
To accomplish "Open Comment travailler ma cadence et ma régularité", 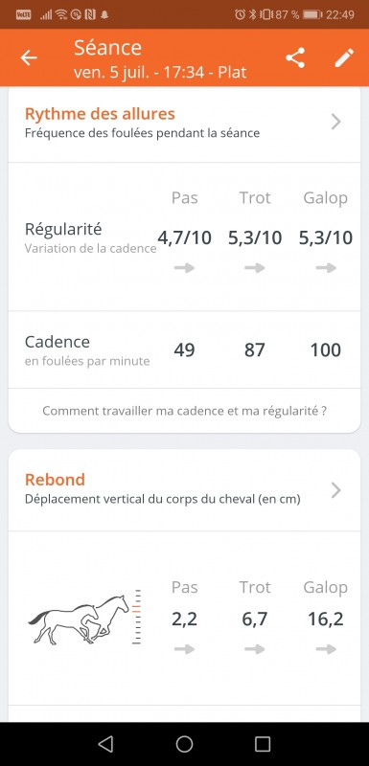I will click(x=184, y=411).
